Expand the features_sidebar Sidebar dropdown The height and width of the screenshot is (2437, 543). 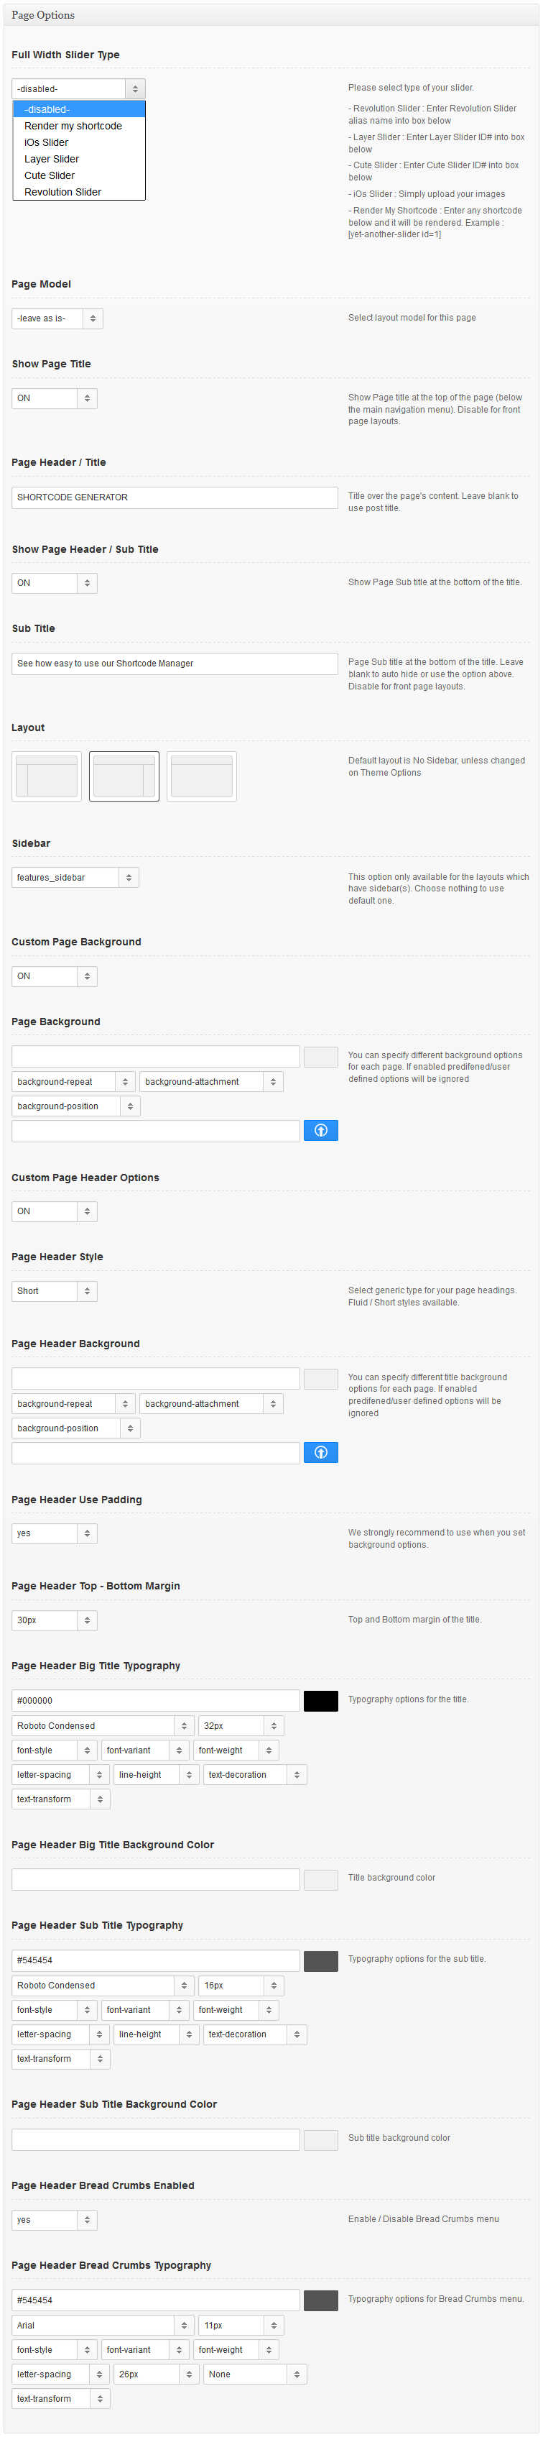75,878
